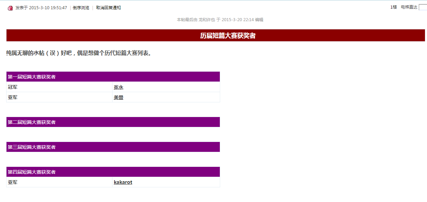Select 取消回复通知 link
This screenshot has height=202, width=427.
point(108,8)
